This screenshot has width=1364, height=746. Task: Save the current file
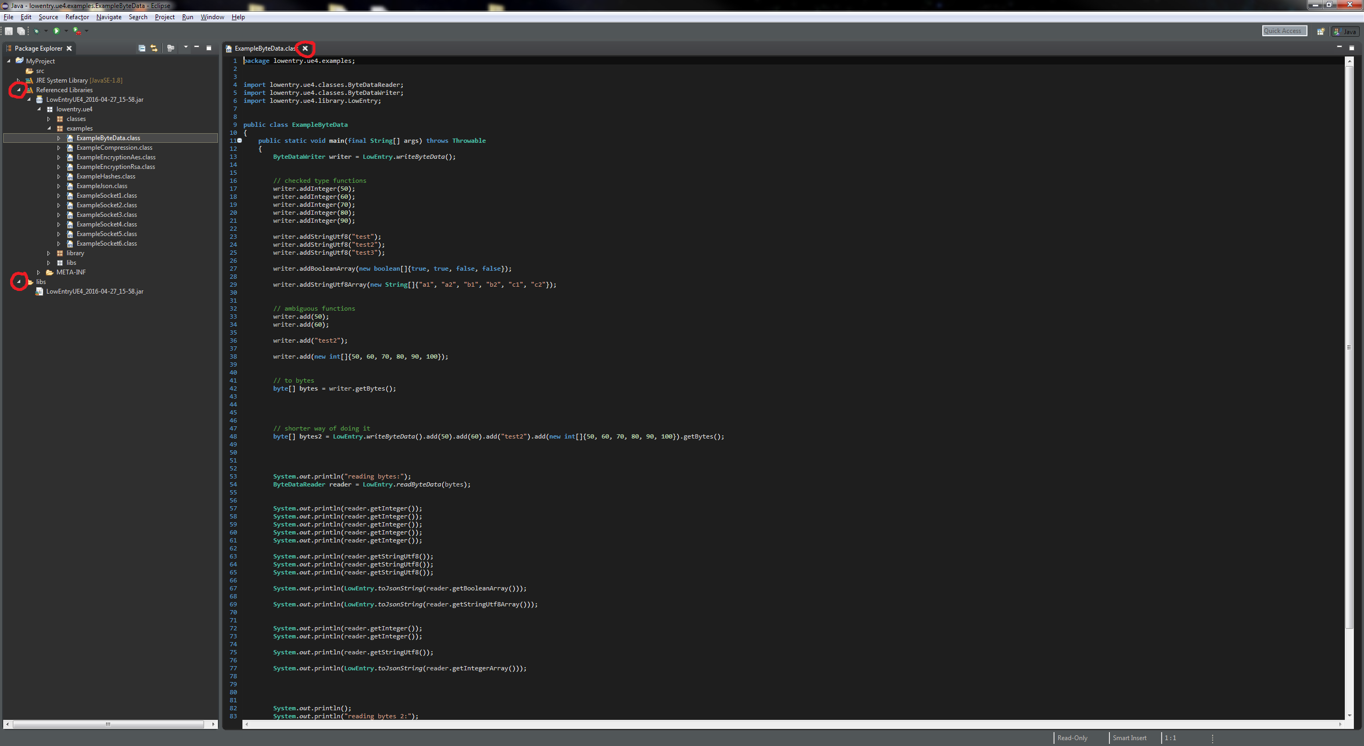[9, 31]
